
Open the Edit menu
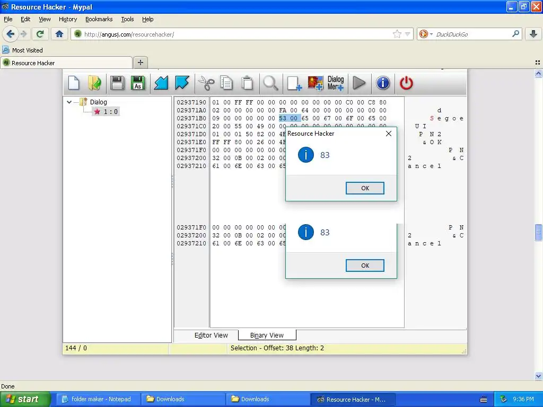(25, 19)
